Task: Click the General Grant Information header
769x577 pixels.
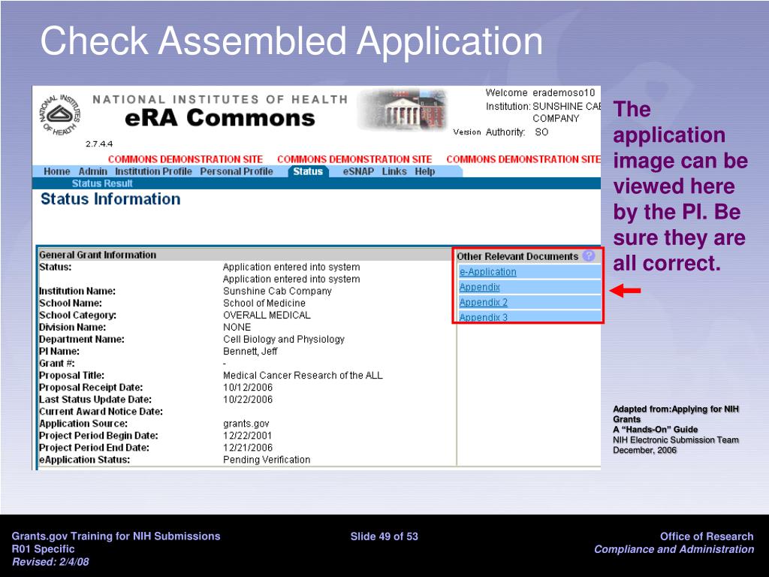Action: click(x=98, y=255)
